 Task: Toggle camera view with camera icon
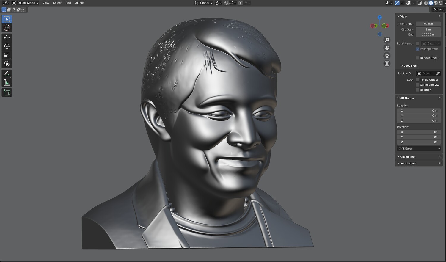tap(387, 56)
